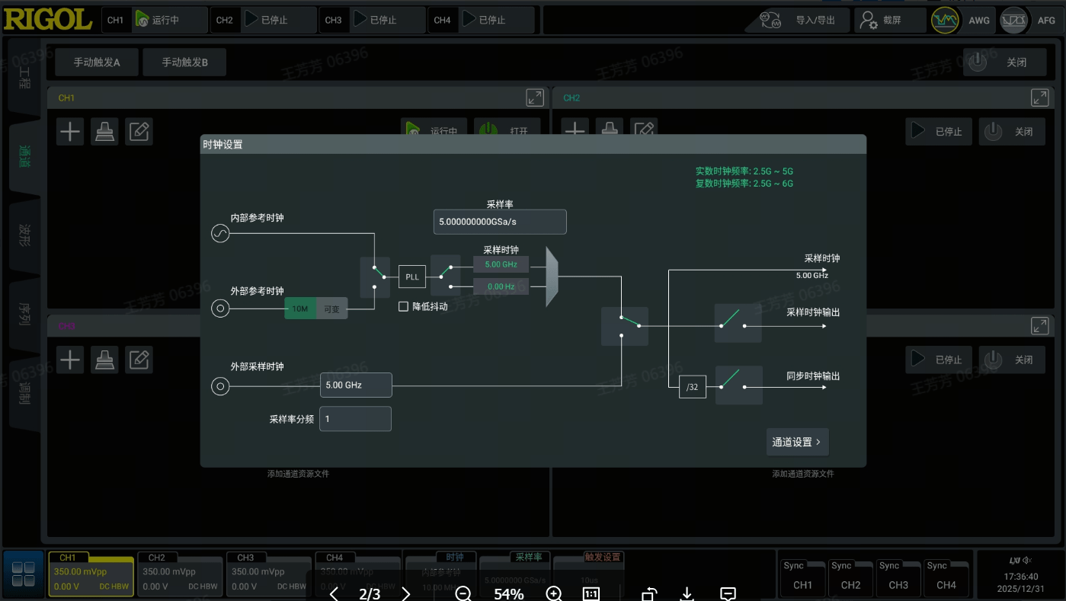Open the home grid menu icon
Viewport: 1066px width, 601px height.
click(24, 574)
